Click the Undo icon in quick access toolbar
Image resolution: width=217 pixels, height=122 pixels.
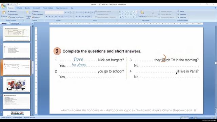point(11,4)
